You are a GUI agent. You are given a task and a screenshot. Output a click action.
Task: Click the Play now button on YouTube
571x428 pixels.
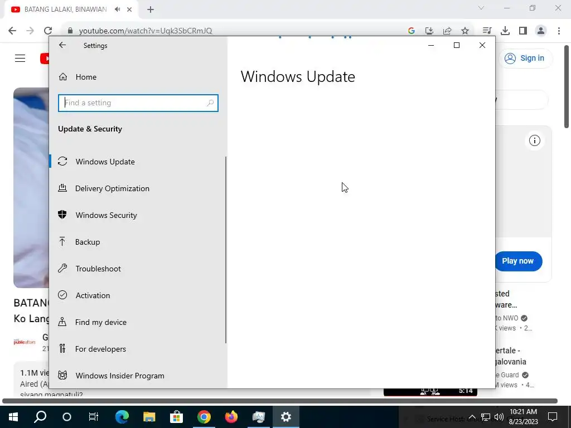point(518,261)
